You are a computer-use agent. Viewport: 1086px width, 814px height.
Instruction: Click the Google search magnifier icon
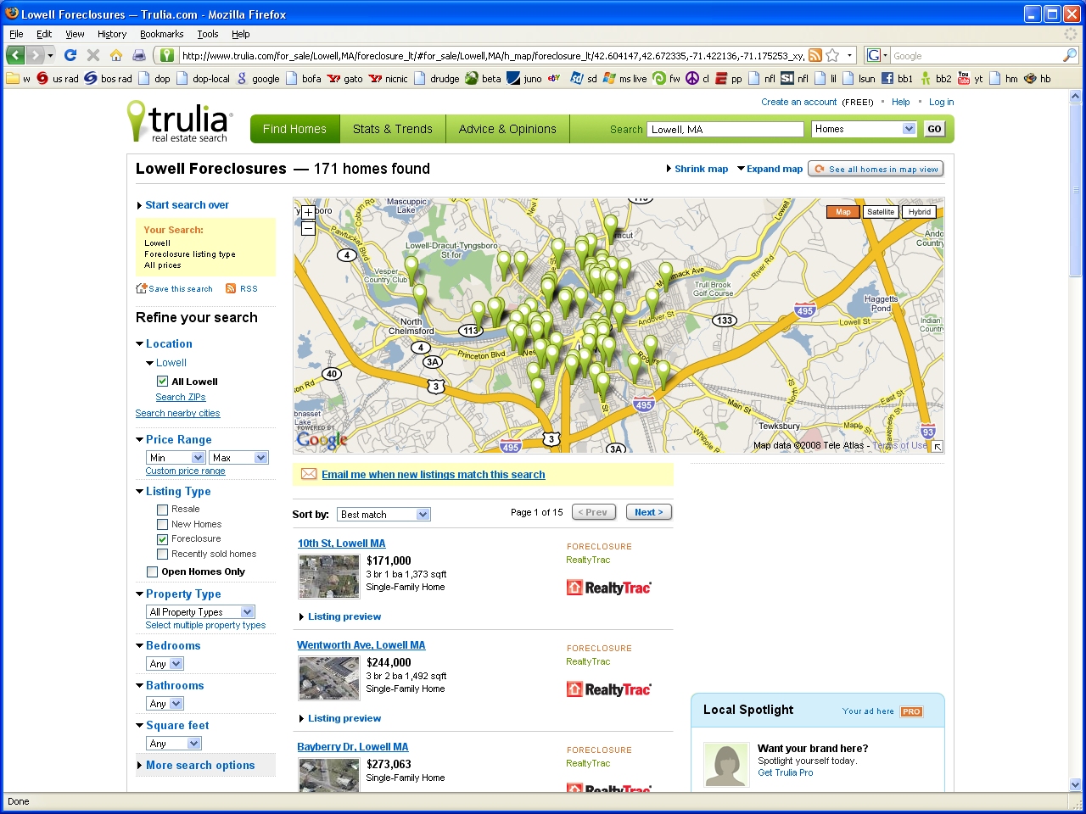[x=1070, y=55]
